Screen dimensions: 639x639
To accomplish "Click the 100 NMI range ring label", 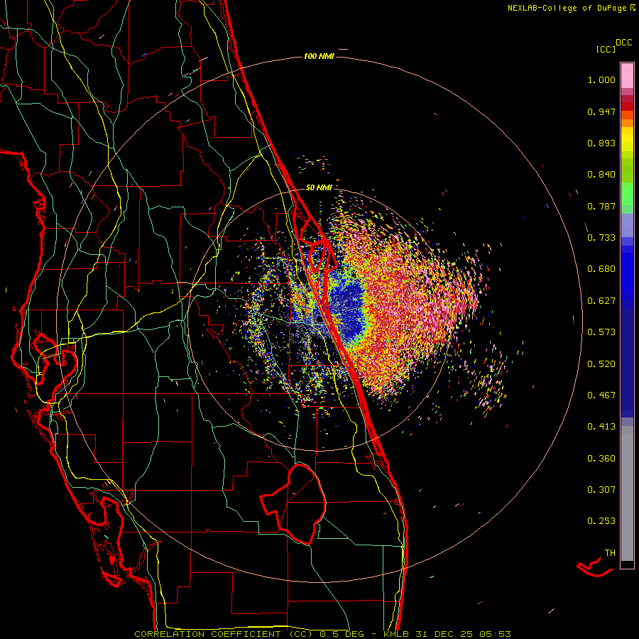I will 319,56.
